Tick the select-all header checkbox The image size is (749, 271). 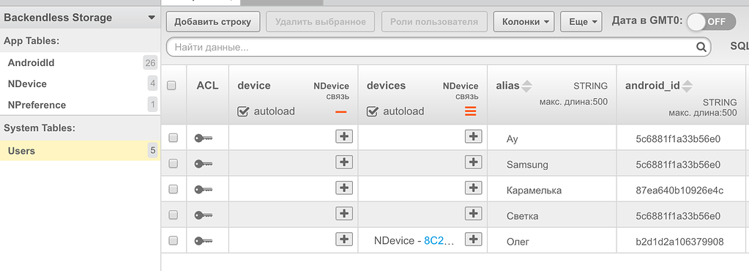[172, 86]
